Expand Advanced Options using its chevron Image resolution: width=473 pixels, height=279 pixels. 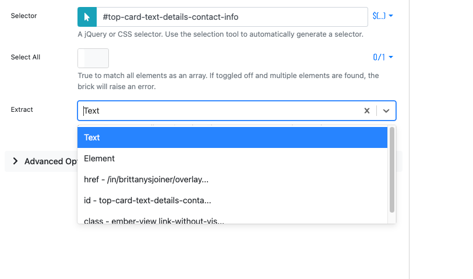click(15, 161)
